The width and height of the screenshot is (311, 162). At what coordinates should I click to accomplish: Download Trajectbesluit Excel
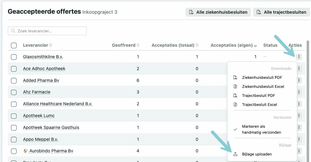click(262, 105)
